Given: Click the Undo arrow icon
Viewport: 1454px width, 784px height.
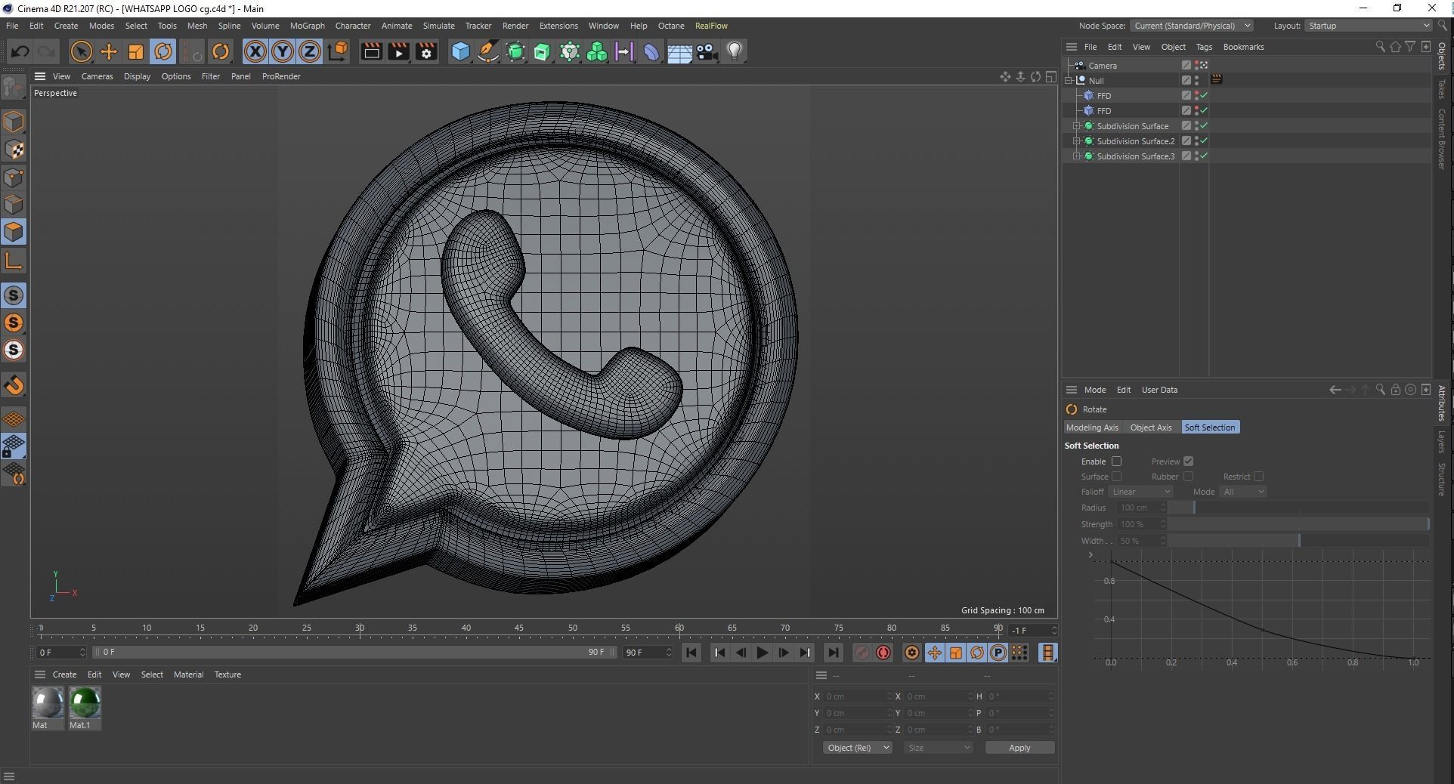Looking at the screenshot, I should click(20, 51).
